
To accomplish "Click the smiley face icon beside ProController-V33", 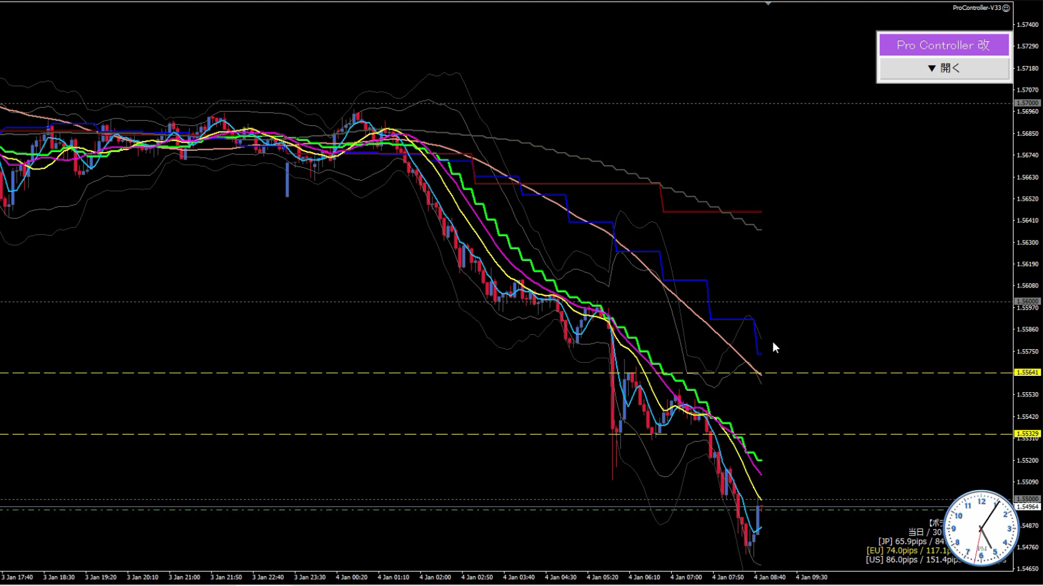I will (x=1006, y=8).
